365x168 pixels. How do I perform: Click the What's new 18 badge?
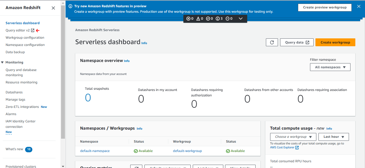tap(29, 149)
